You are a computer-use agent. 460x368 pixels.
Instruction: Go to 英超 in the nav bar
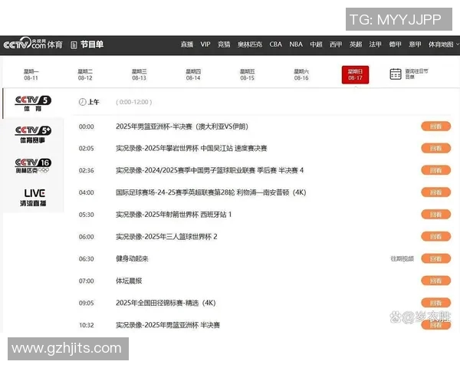click(x=356, y=44)
